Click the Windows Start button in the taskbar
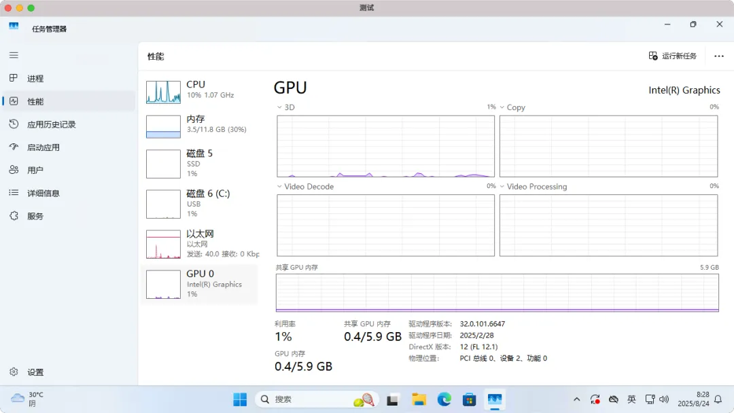 point(240,399)
